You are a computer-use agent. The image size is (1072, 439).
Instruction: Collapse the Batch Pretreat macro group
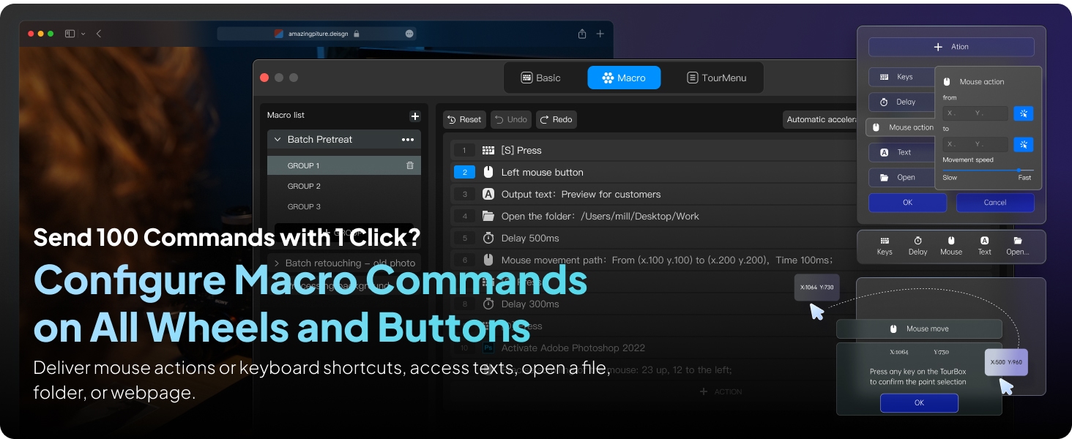278,140
